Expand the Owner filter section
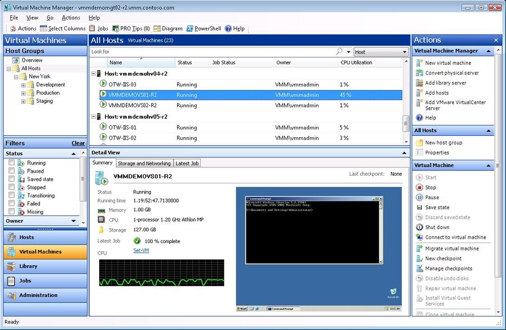The width and height of the screenshot is (506, 330). 74,221
